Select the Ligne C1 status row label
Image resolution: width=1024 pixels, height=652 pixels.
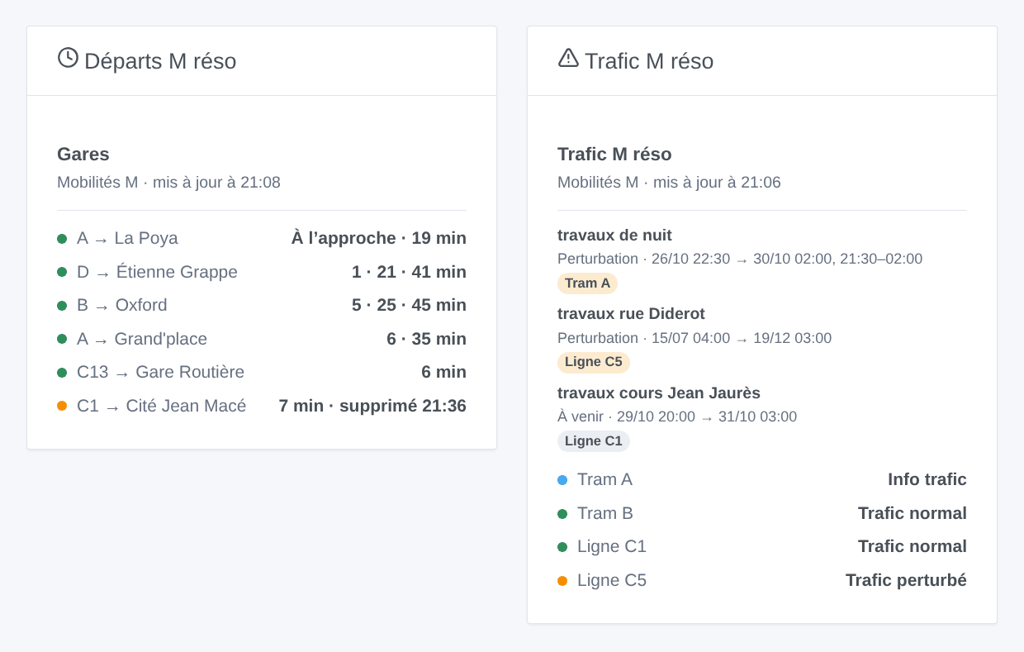click(x=612, y=547)
